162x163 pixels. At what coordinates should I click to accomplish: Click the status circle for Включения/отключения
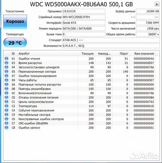pyautogui.click(x=6, y=93)
